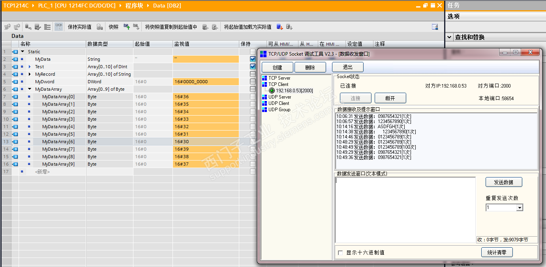
Task: Expand the MyRecord array row
Action: tap(30, 74)
